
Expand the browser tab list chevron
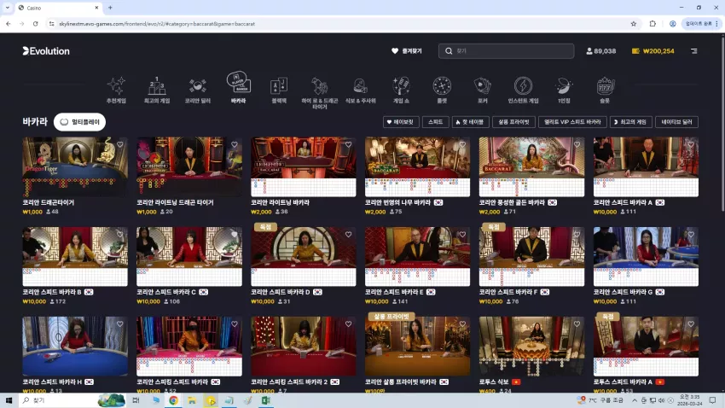8,8
